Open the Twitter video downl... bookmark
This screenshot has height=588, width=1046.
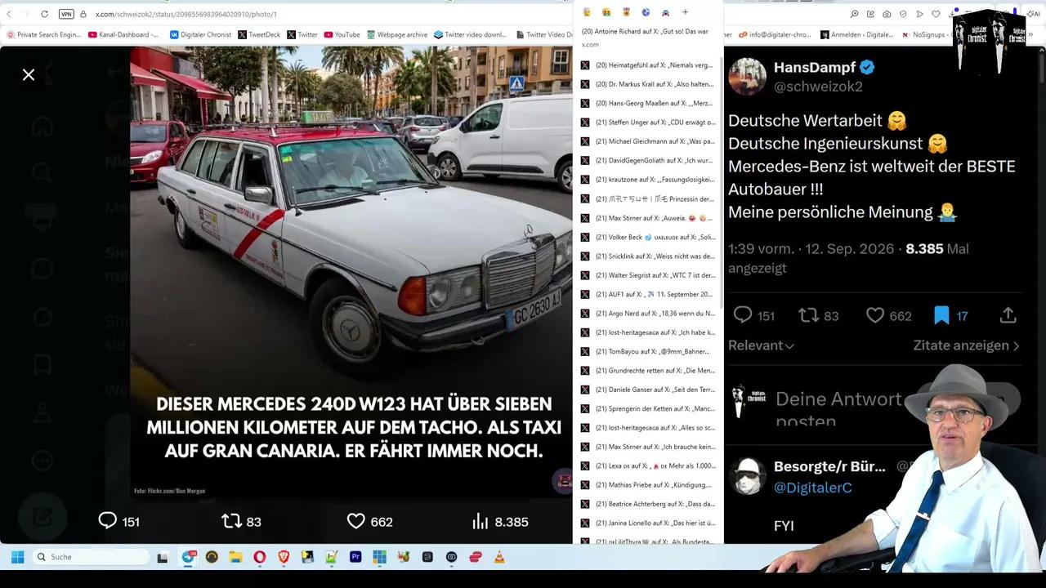pos(471,34)
